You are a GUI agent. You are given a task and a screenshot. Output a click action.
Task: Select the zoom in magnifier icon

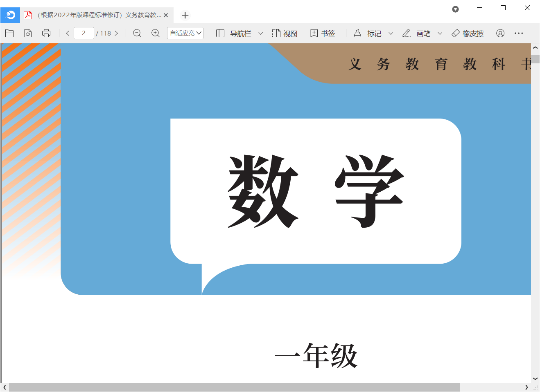point(155,33)
